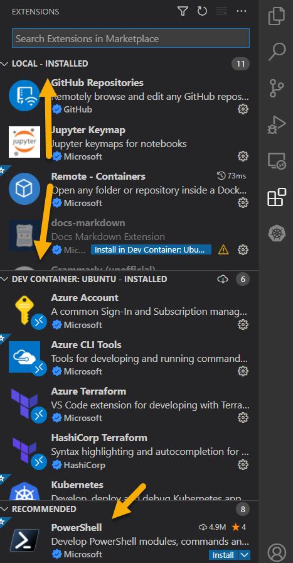The image size is (293, 563).
Task: Click the HashiCorp publisher name
Action: pos(85,465)
